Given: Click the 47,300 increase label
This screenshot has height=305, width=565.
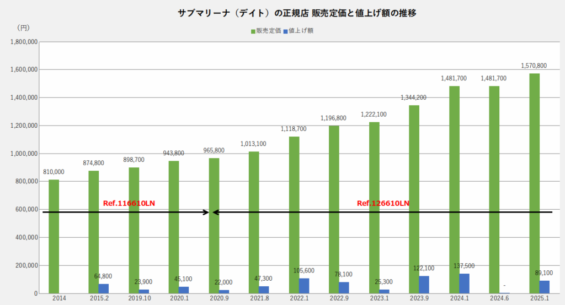Looking at the screenshot, I should pyautogui.click(x=263, y=279).
